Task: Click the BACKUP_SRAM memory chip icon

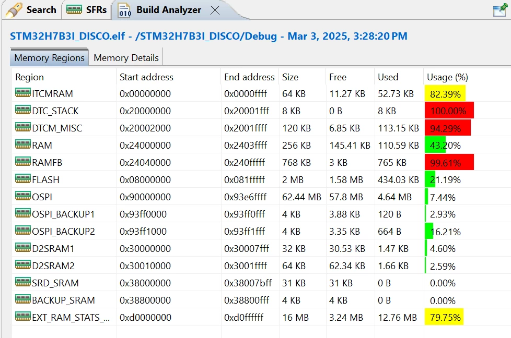Action: (23, 299)
